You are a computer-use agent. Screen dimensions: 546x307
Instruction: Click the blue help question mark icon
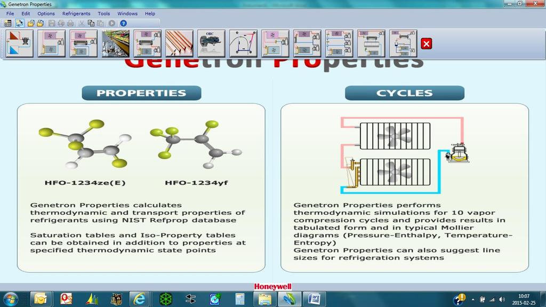click(x=123, y=23)
